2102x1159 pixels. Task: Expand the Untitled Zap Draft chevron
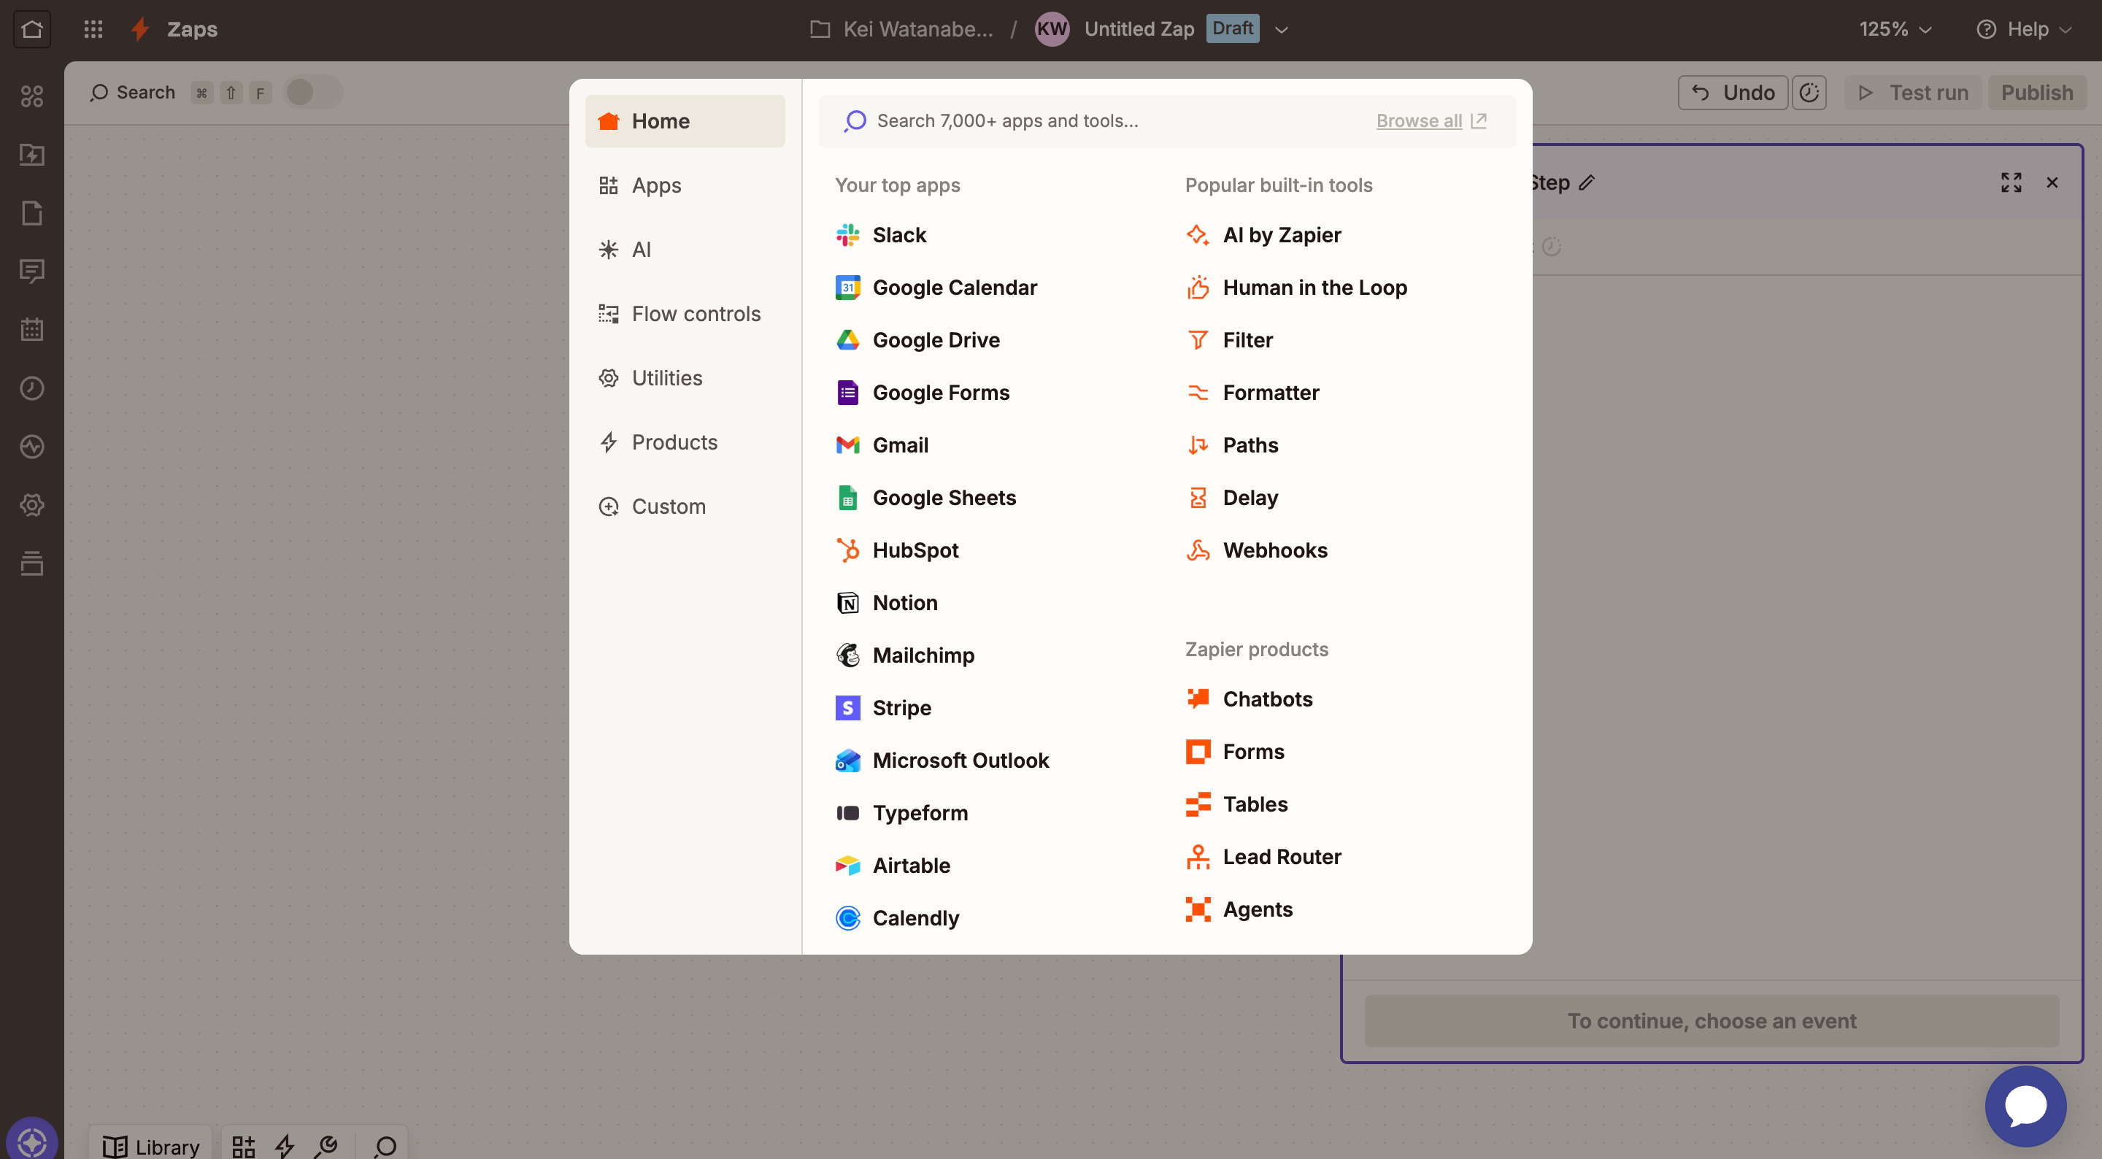click(1281, 29)
